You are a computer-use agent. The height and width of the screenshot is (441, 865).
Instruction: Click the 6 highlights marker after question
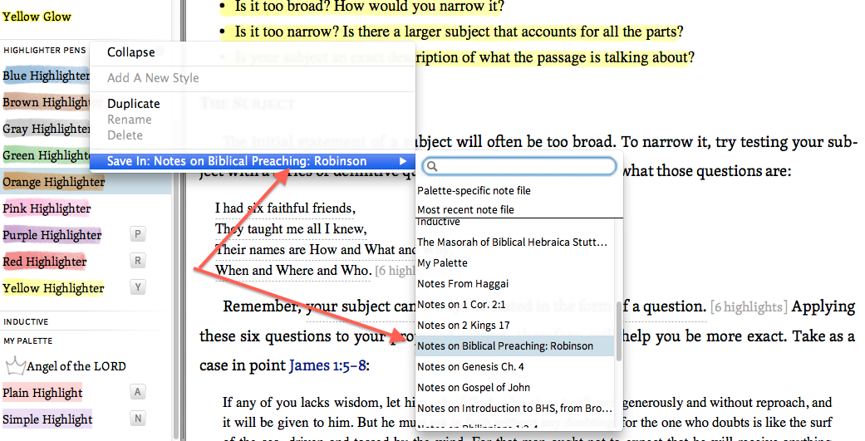click(x=749, y=307)
